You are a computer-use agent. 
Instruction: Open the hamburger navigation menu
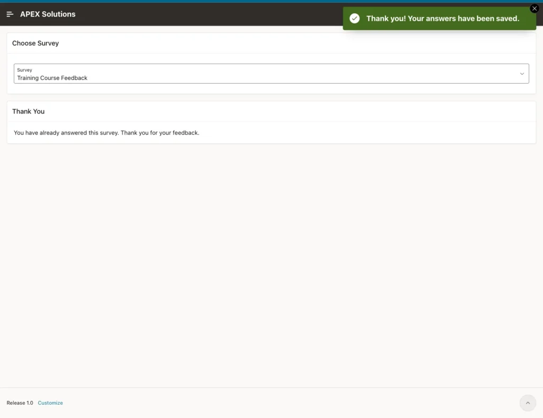click(x=10, y=14)
